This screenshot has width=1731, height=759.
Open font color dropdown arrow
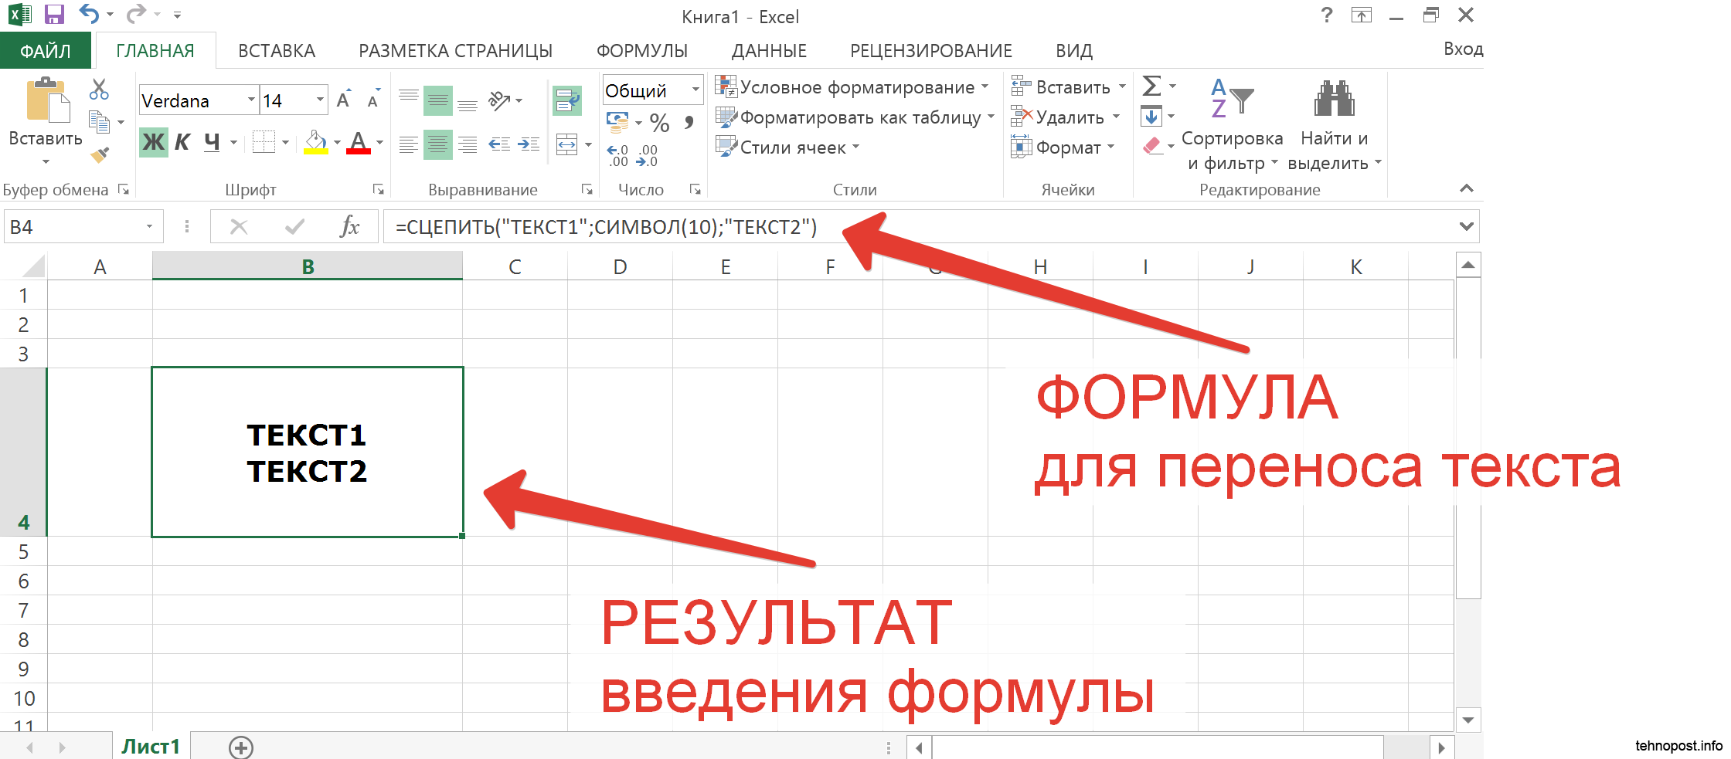(x=379, y=143)
